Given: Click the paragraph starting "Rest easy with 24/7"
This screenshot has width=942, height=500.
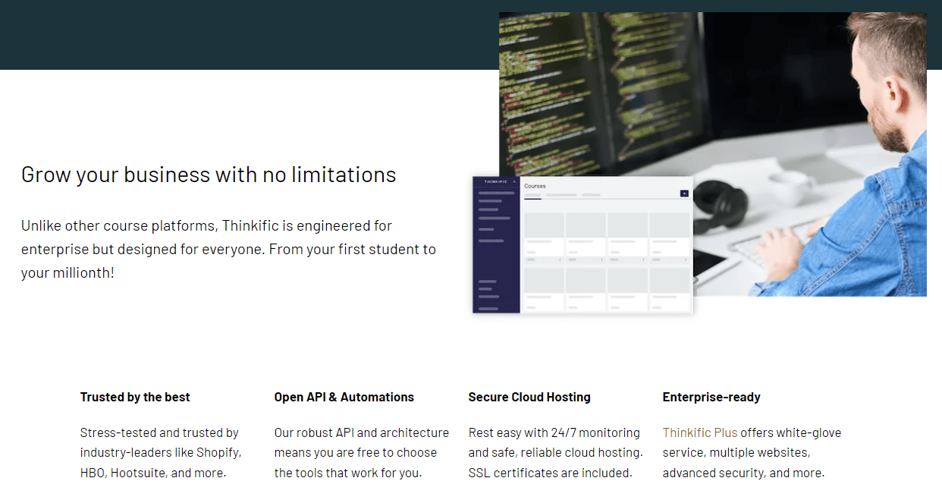Looking at the screenshot, I should coord(556,453).
